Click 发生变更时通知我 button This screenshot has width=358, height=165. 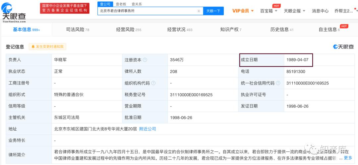click(47, 47)
